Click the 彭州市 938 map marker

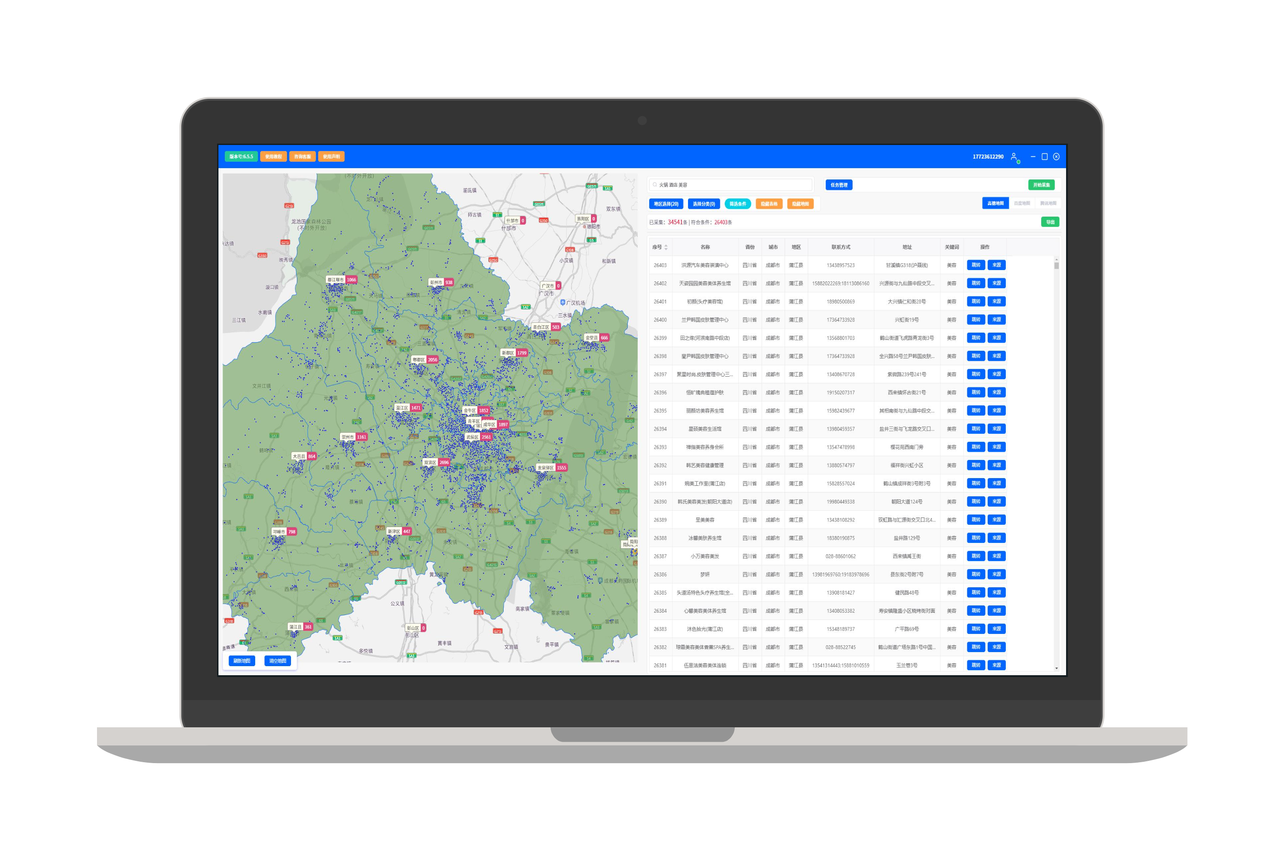tap(441, 282)
